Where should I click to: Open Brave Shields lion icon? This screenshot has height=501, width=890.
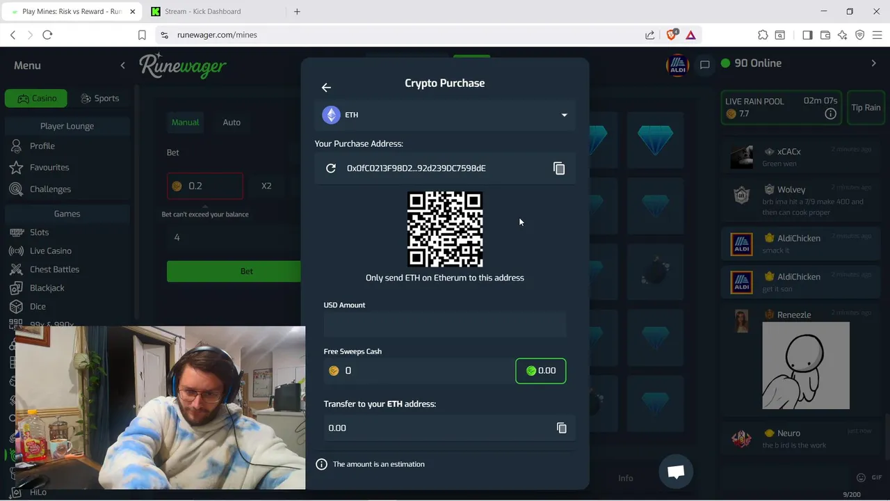click(x=672, y=35)
